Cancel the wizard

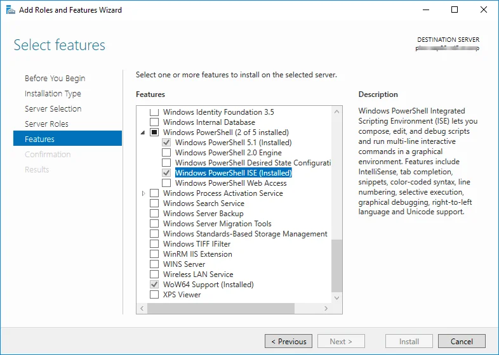(462, 341)
